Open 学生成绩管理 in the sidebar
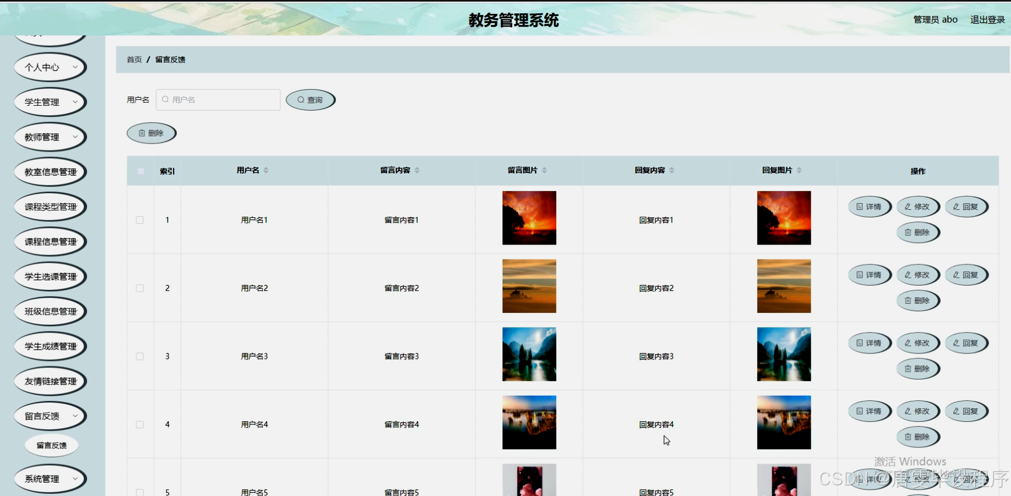 pos(50,347)
